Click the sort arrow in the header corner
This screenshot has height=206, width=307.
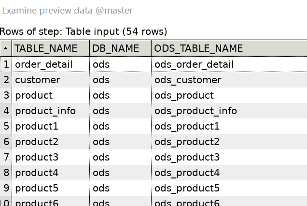coord(6,48)
